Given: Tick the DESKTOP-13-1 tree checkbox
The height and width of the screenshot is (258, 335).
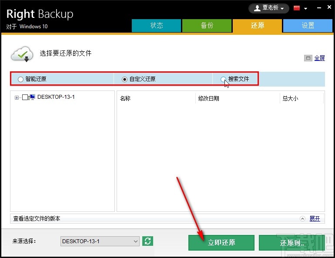Looking at the screenshot, I should 25,97.
